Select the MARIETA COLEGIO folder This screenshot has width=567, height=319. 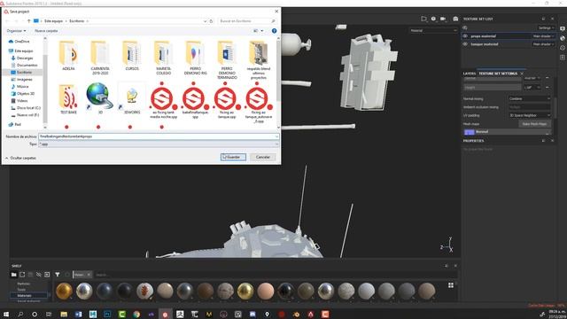[x=163, y=58]
